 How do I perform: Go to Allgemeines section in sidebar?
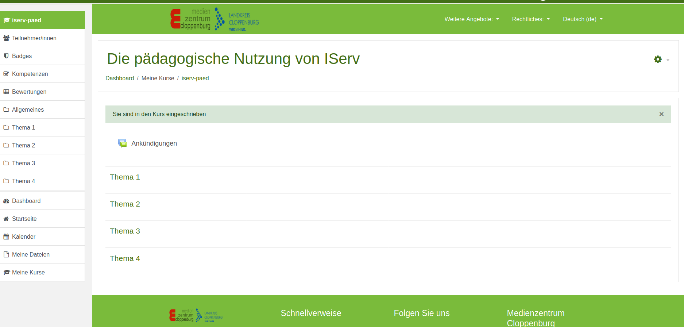click(28, 109)
